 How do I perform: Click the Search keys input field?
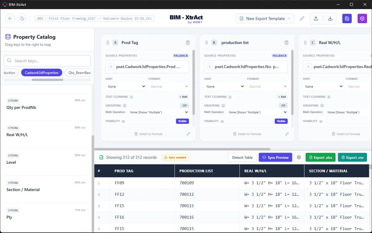47,61
